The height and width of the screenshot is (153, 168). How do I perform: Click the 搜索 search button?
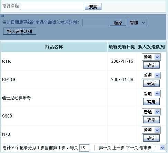pyautogui.click(x=93, y=7)
